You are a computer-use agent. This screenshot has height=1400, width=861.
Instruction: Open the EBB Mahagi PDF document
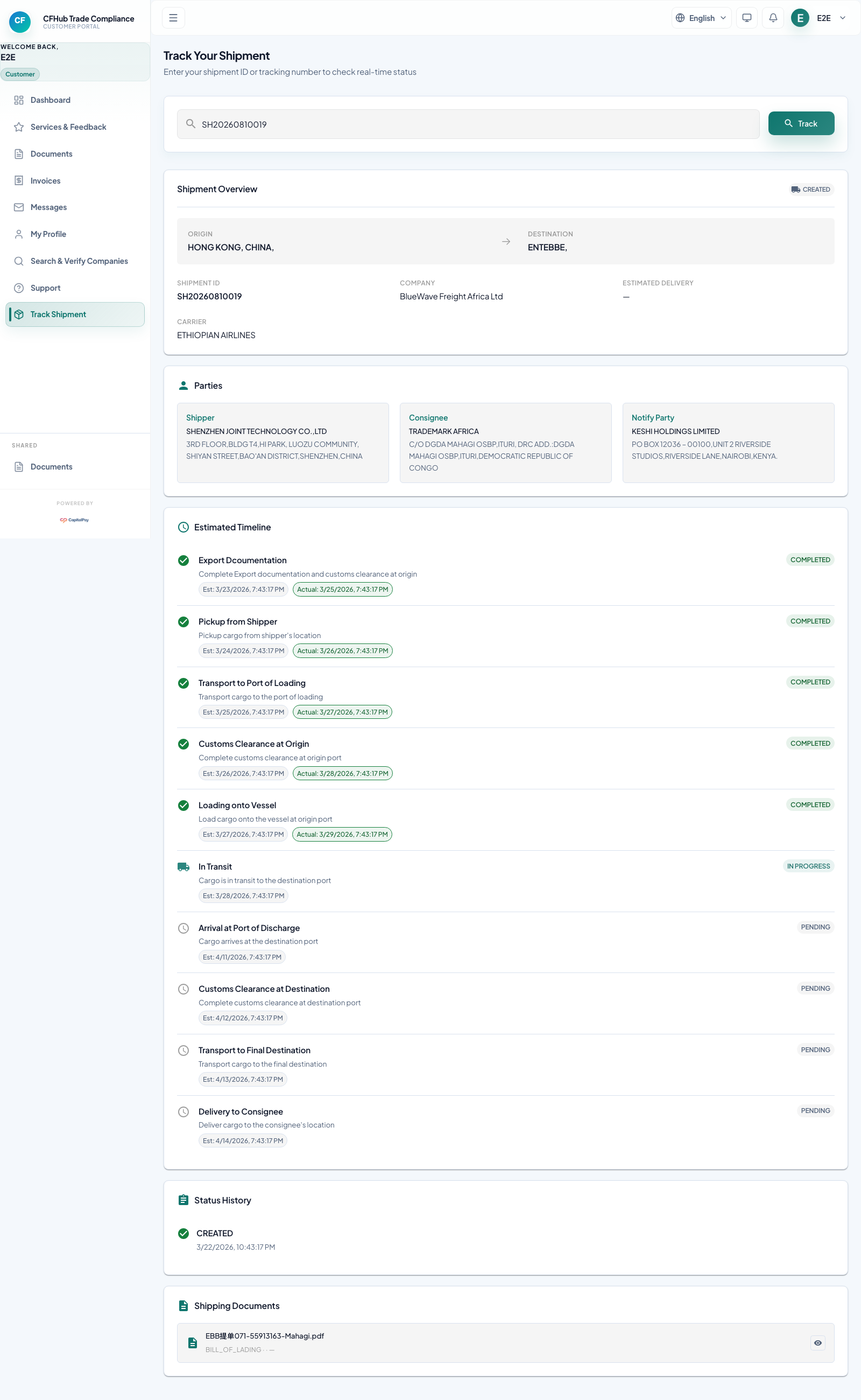[265, 1335]
